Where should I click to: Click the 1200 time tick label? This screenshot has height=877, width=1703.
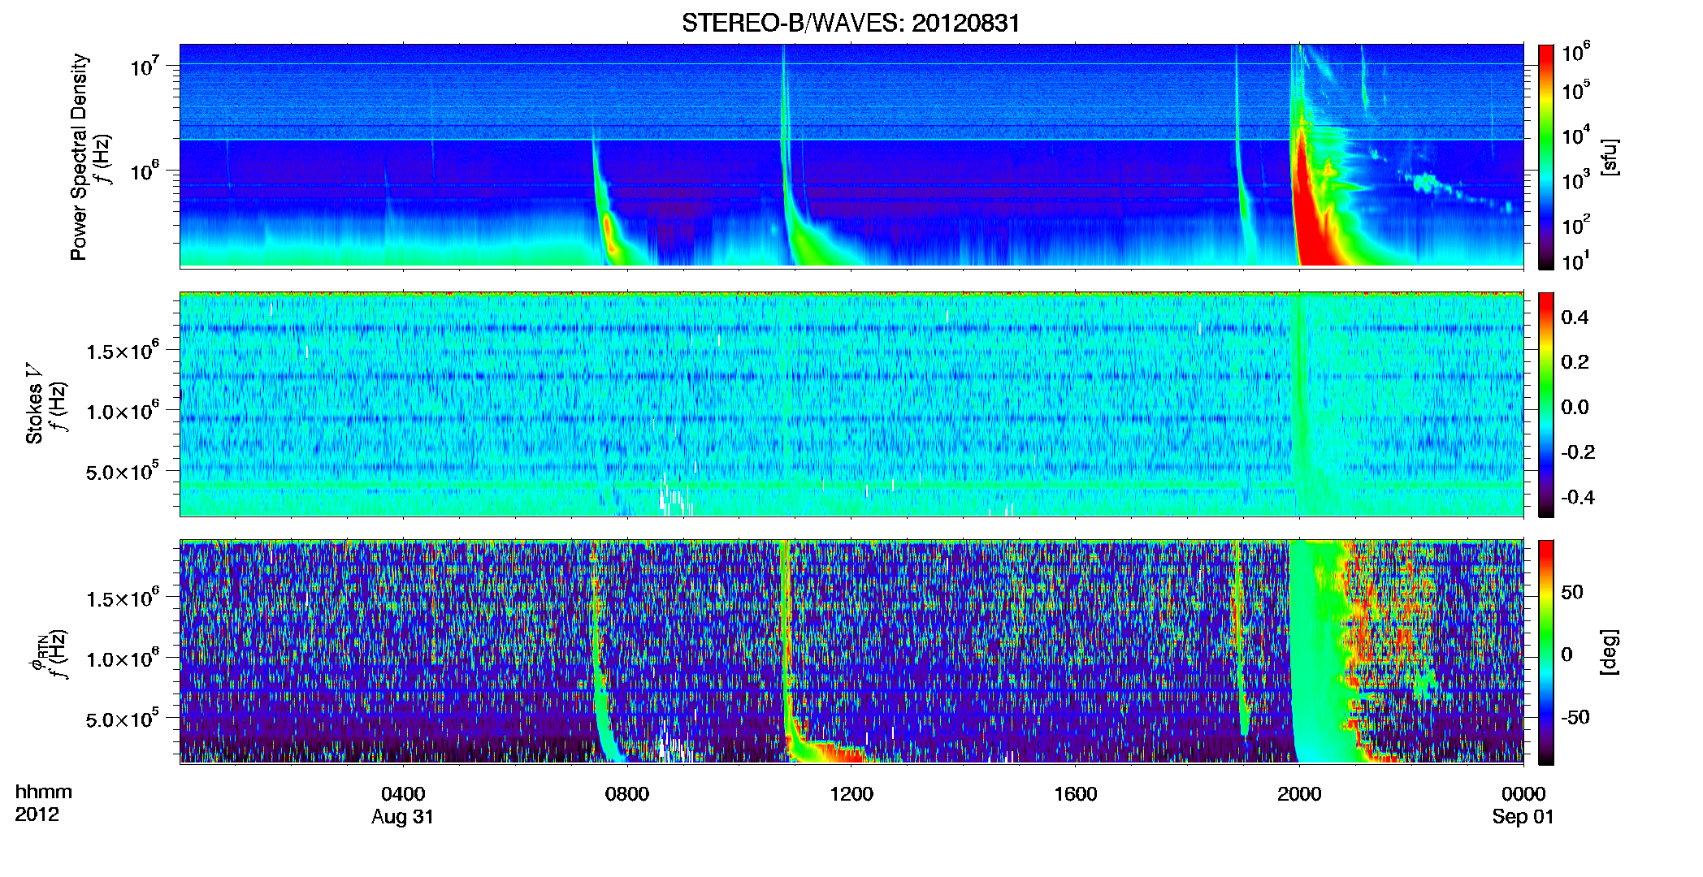[851, 794]
